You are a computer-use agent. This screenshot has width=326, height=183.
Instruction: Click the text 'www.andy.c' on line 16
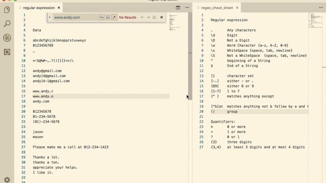(43, 91)
